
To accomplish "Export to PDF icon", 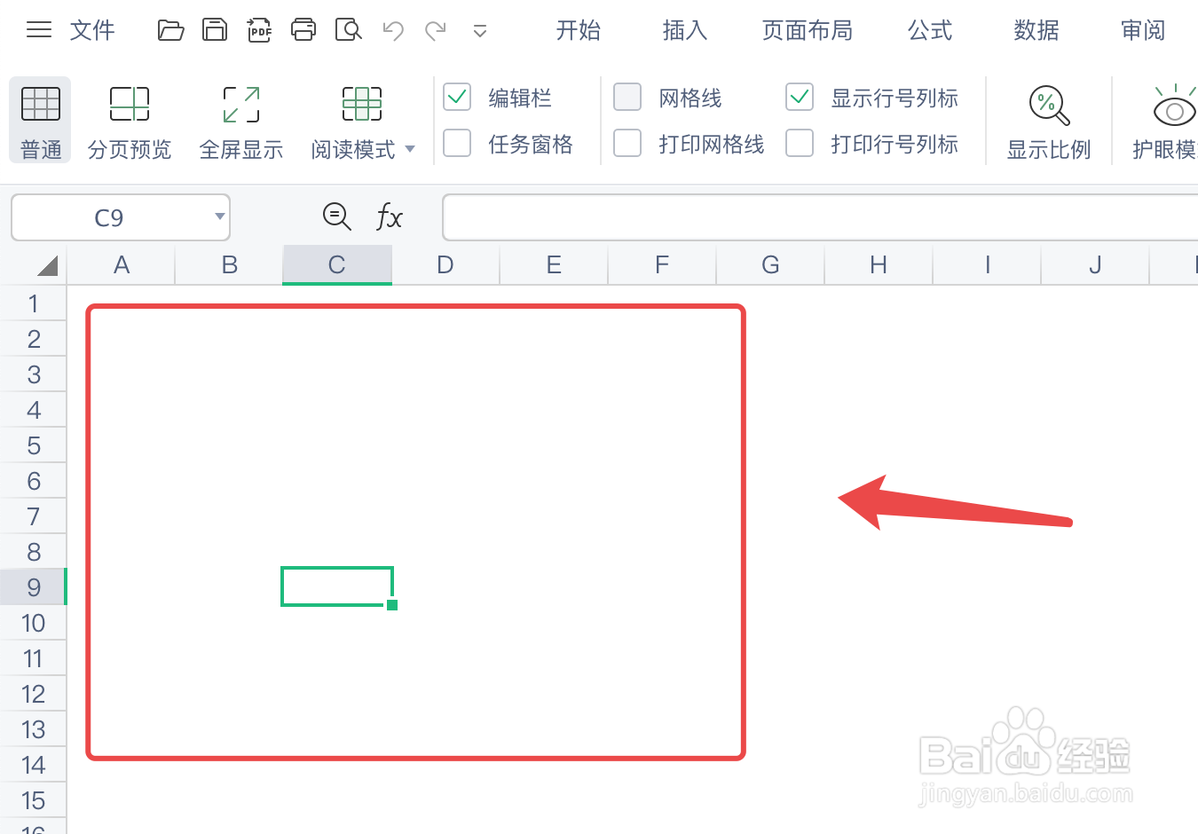I will (259, 30).
